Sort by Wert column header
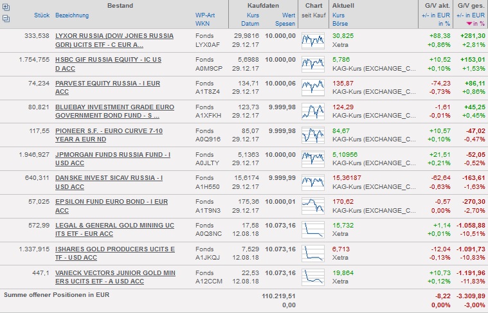 click(x=289, y=15)
